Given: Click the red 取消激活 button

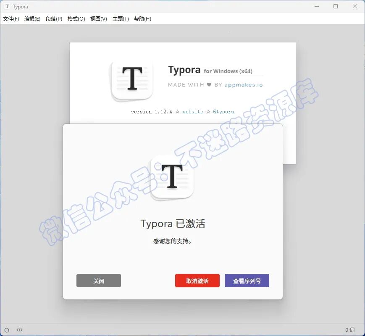Looking at the screenshot, I should 197,281.
